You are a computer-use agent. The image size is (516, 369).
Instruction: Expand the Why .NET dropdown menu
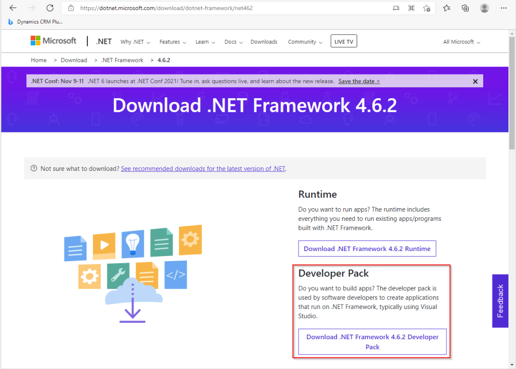click(134, 42)
